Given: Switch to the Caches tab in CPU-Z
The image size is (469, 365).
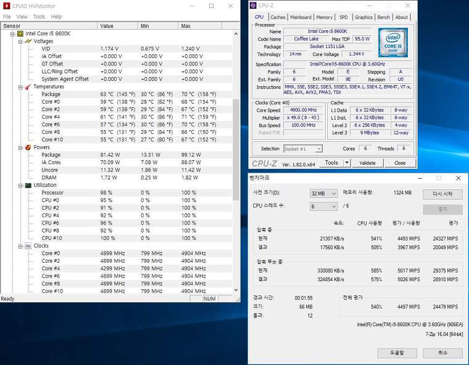Looking at the screenshot, I should [x=278, y=17].
